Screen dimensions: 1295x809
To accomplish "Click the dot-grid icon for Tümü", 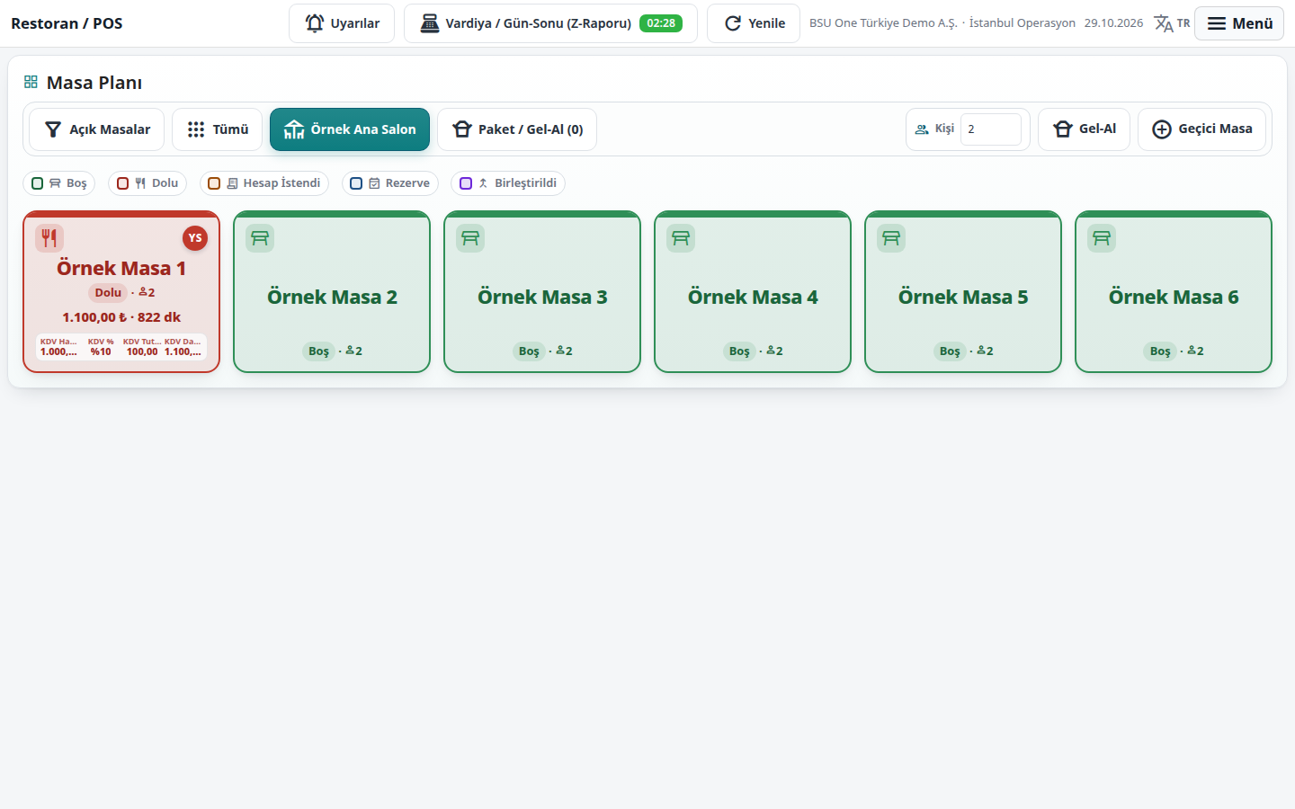I will (196, 129).
